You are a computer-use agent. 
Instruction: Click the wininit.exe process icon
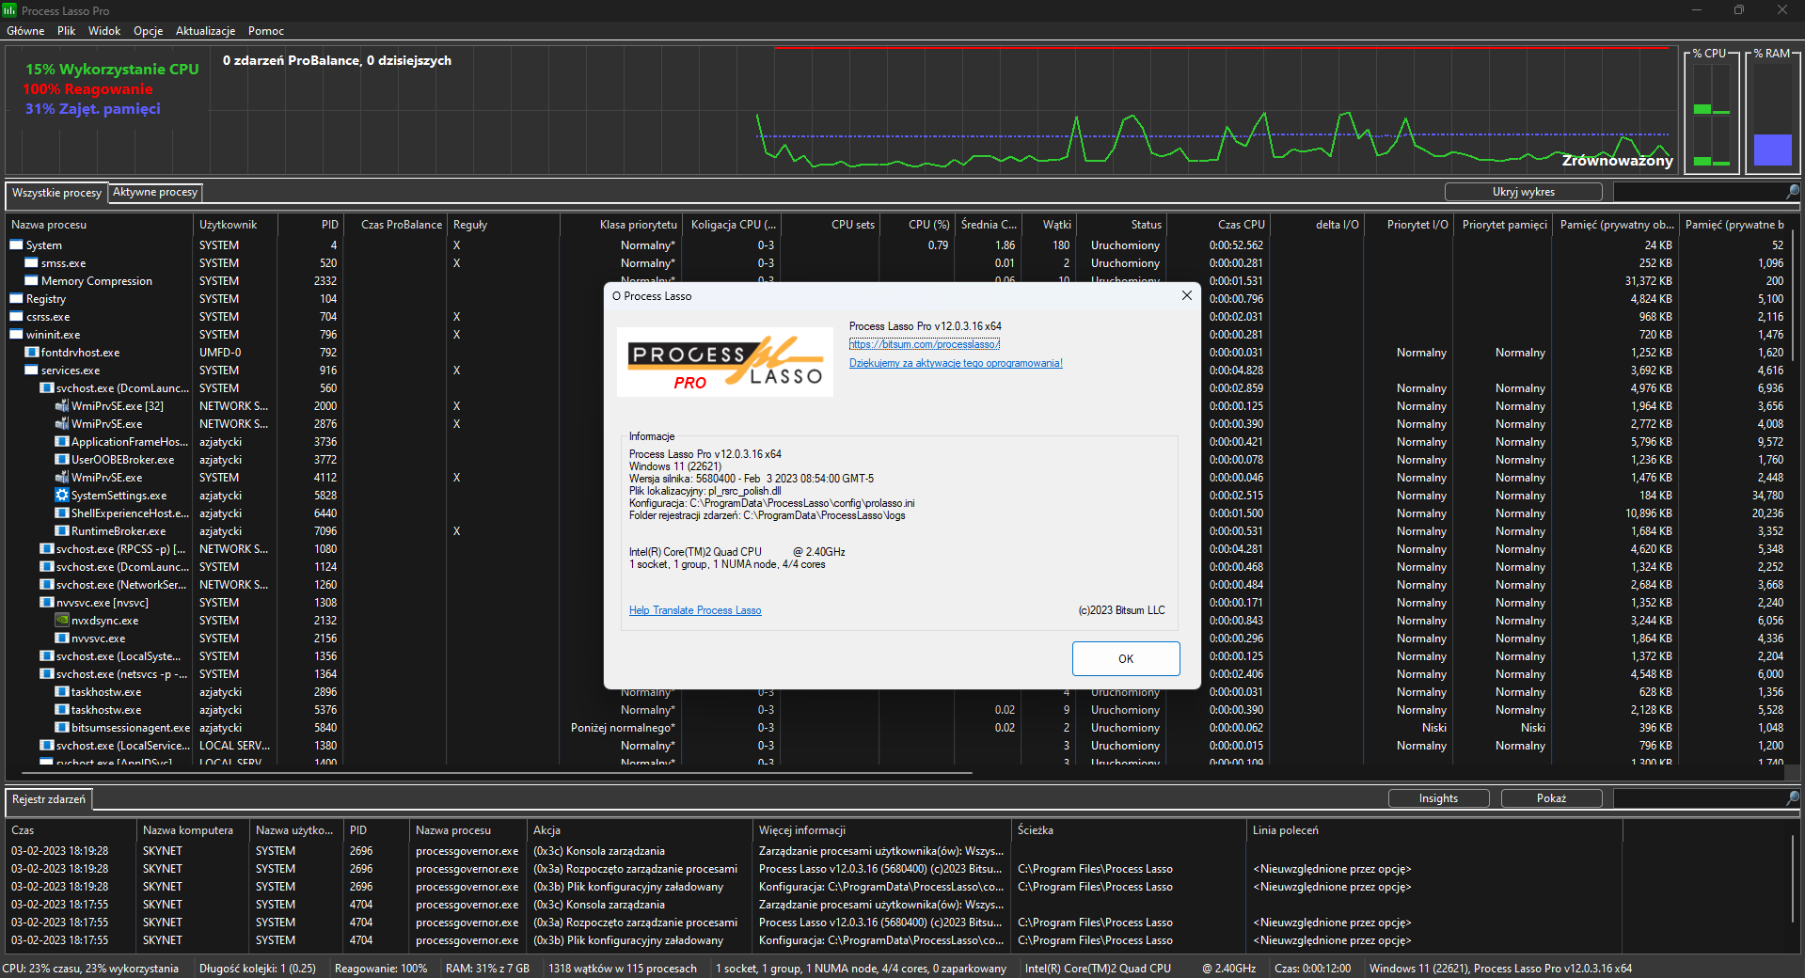coord(16,335)
